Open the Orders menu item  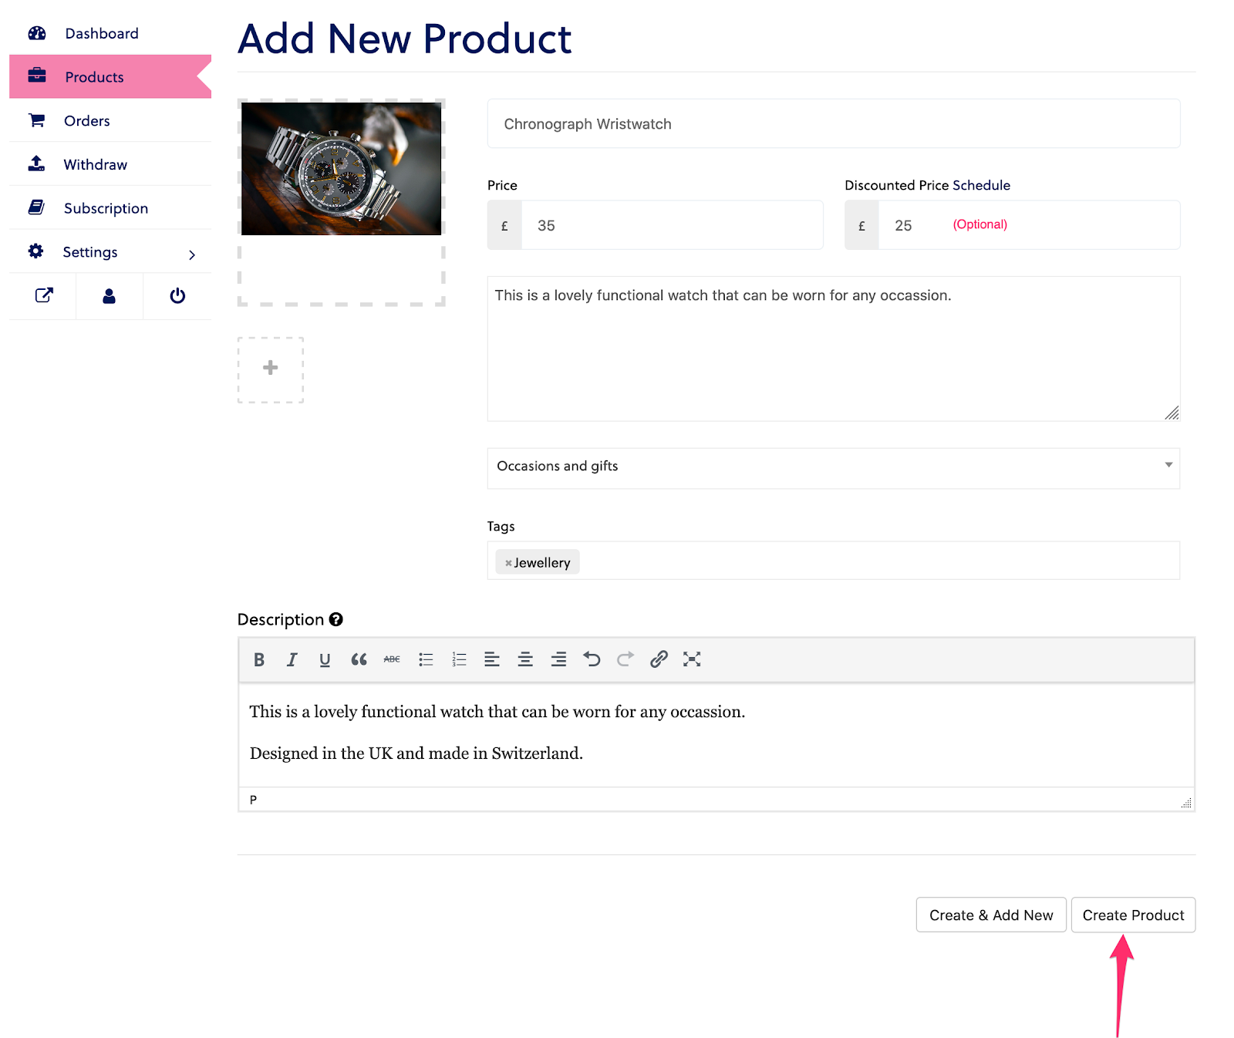pyautogui.click(x=110, y=121)
